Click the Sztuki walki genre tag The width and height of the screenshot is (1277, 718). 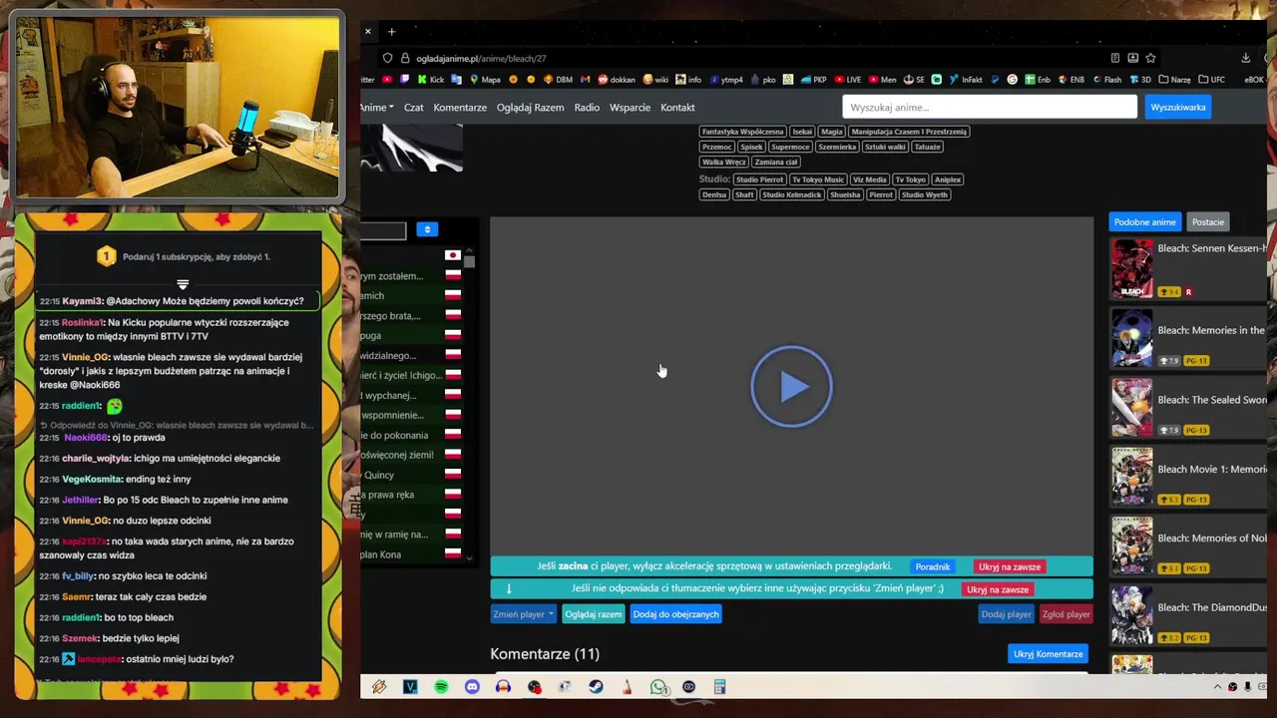tap(886, 147)
